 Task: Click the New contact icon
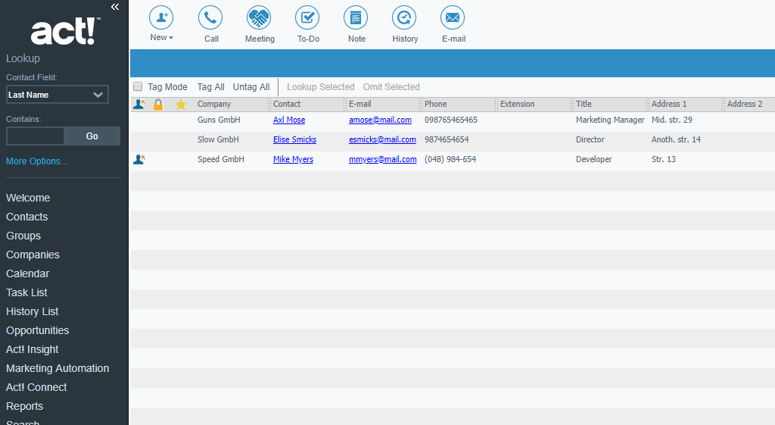coord(161,17)
